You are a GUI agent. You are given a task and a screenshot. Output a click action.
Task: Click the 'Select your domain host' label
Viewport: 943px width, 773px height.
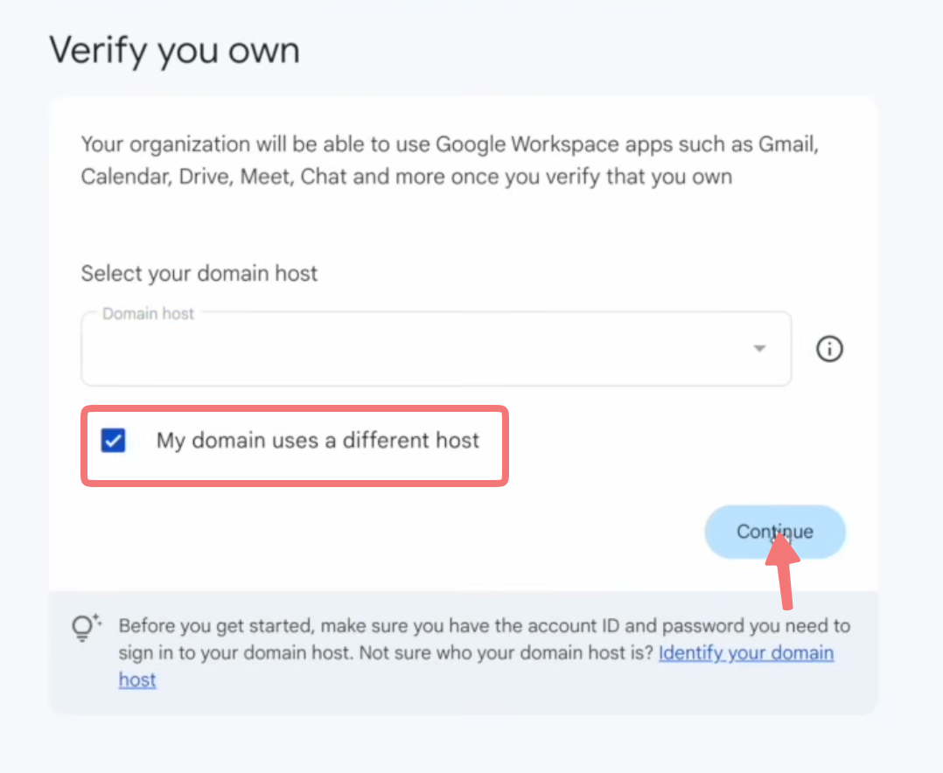point(199,274)
